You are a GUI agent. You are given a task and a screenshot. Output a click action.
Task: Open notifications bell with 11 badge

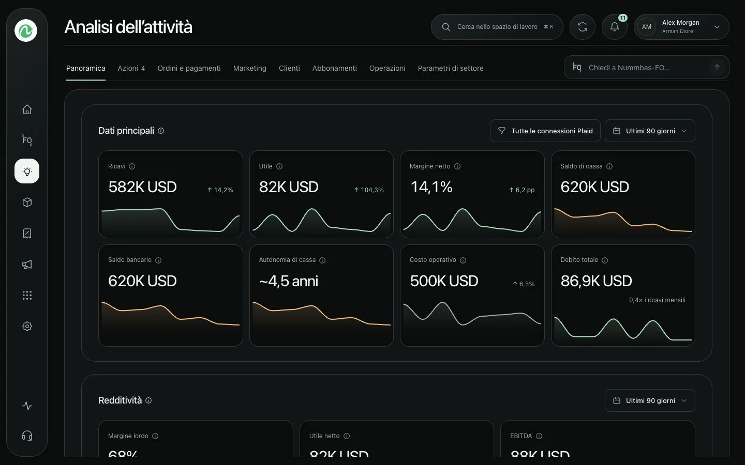(615, 27)
